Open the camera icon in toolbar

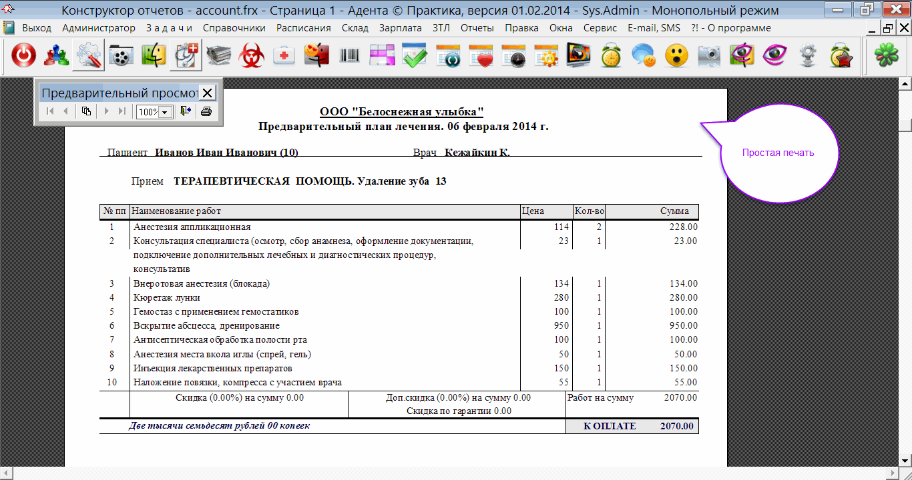click(709, 57)
